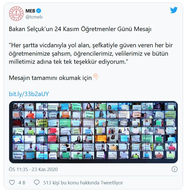Click the reply speech bubble icon
The height and width of the screenshot is (193, 189).
37,183
